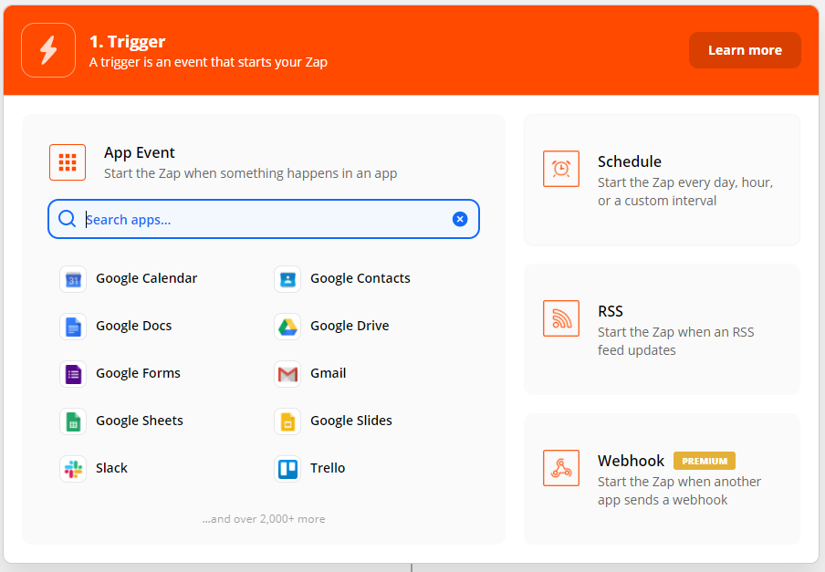This screenshot has height=572, width=825.
Task: Click 'Start the Zap when an RSS' description
Action: point(675,341)
